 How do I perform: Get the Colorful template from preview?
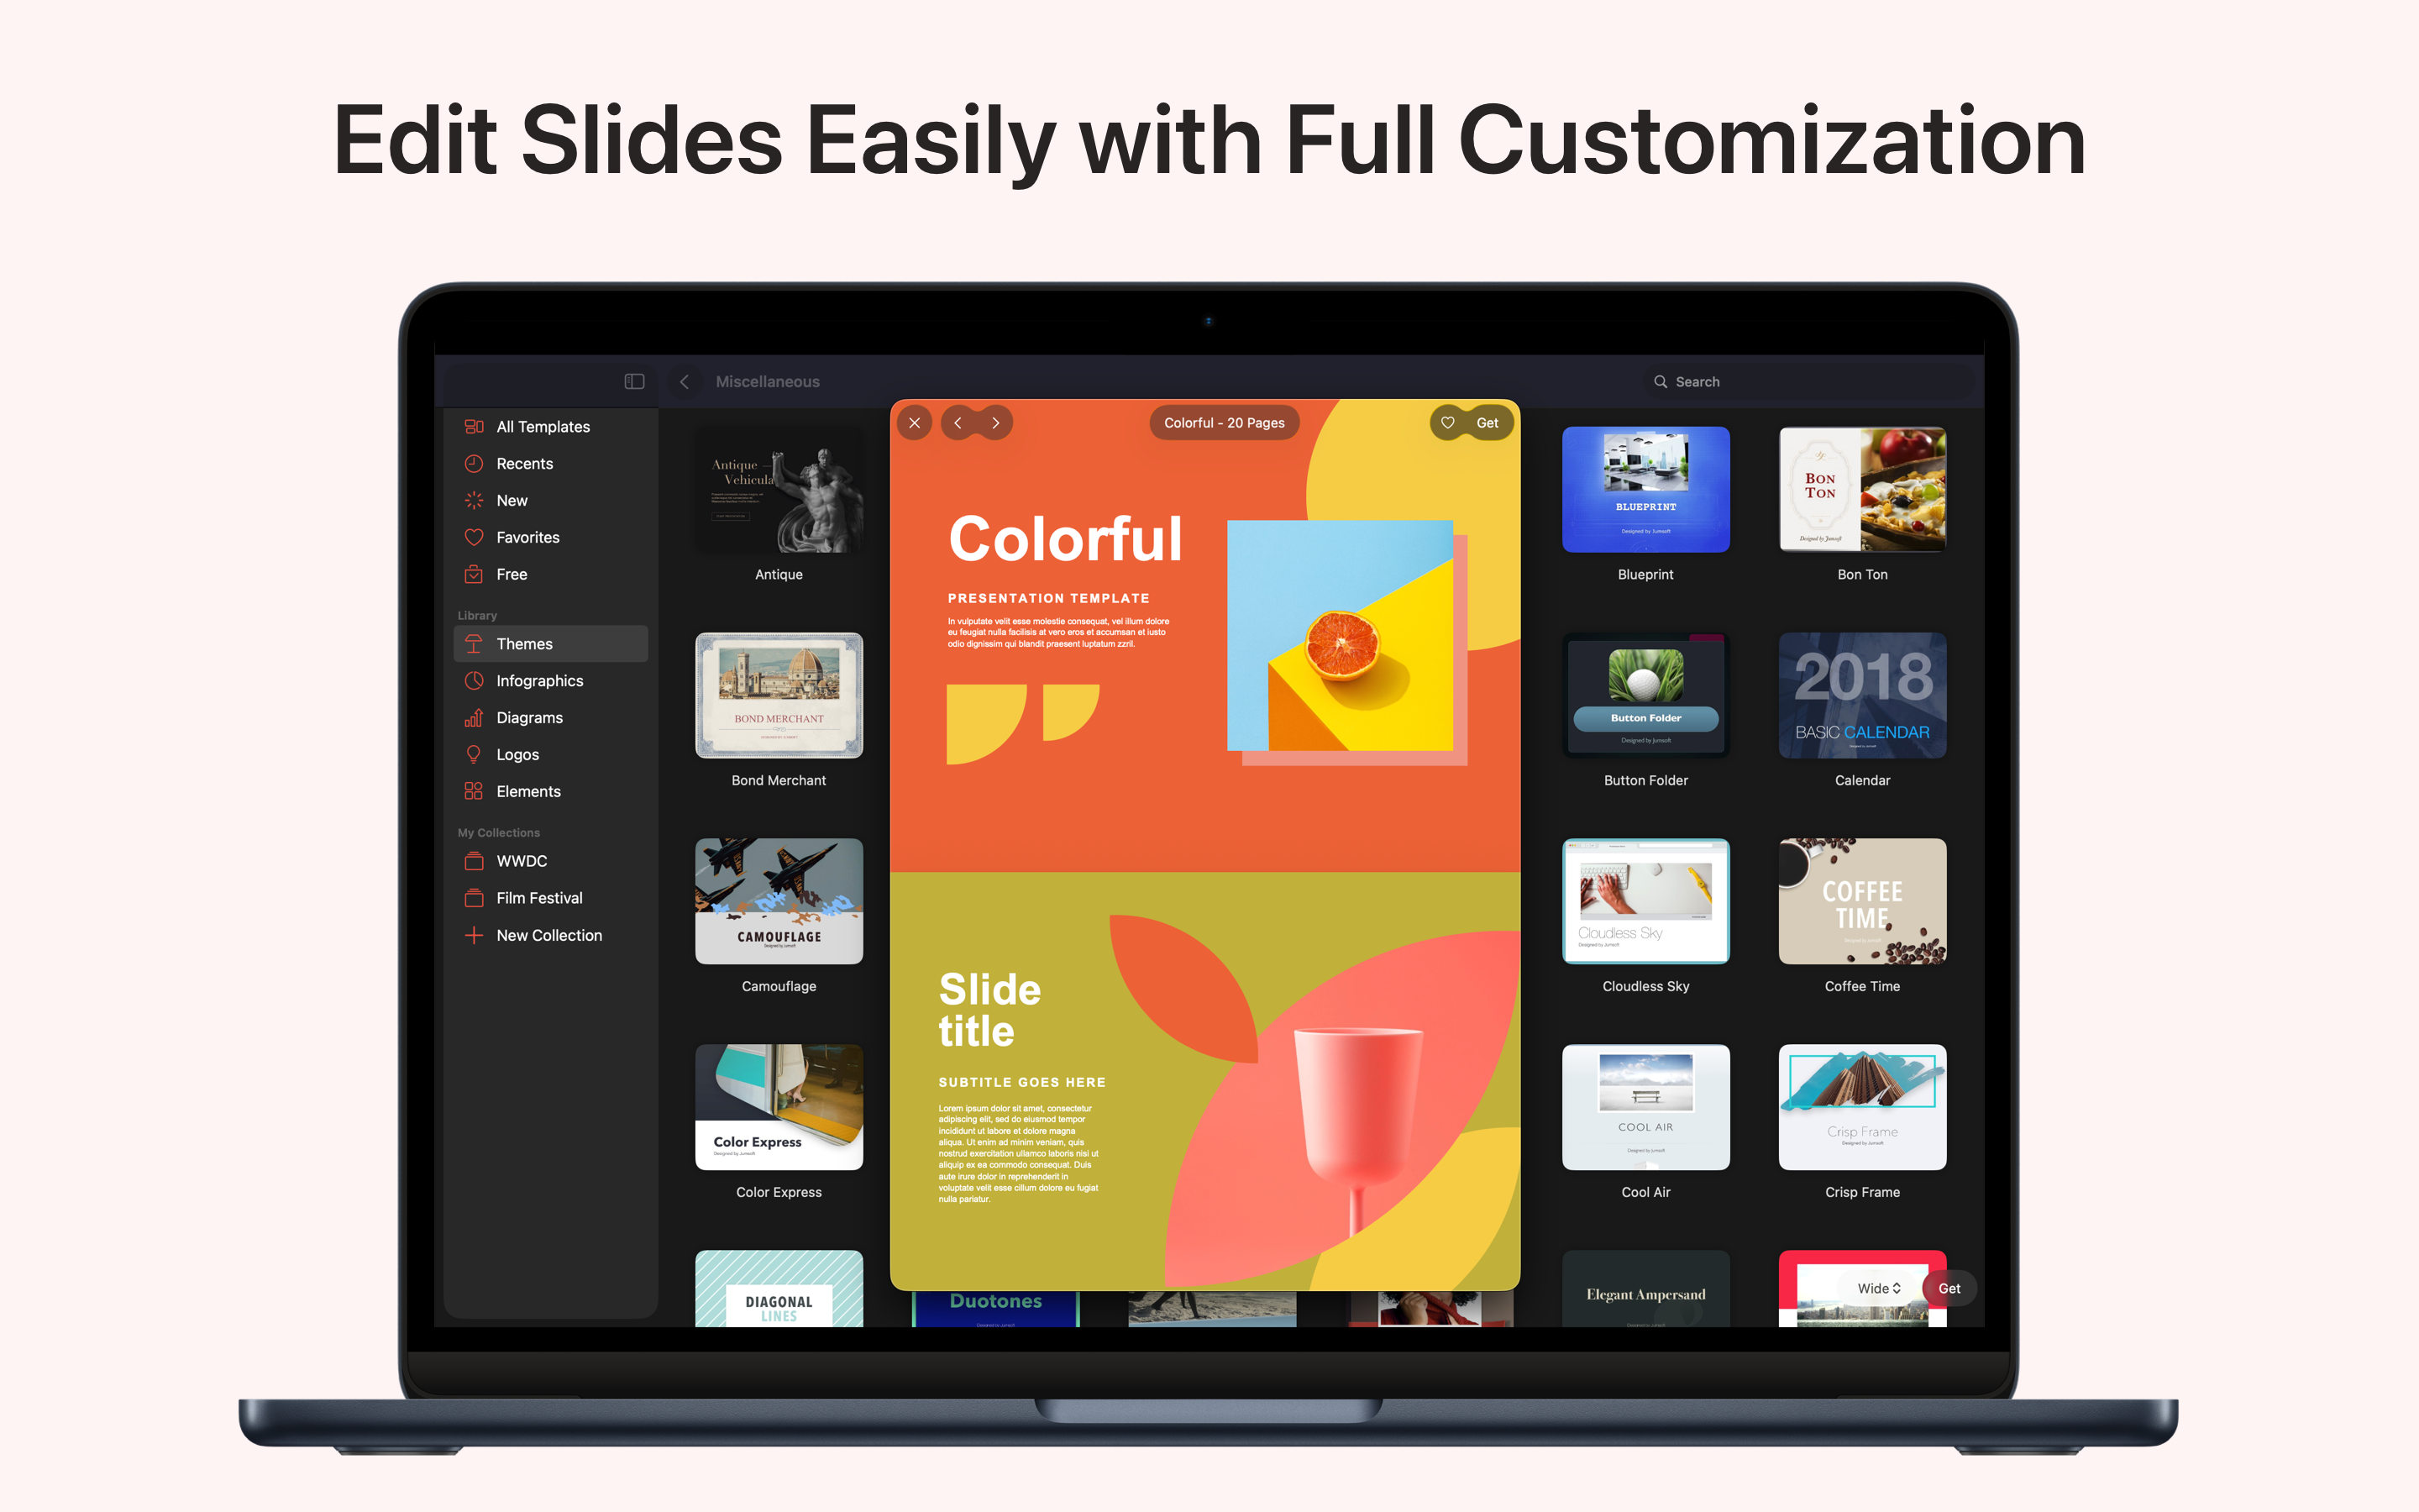point(1488,423)
